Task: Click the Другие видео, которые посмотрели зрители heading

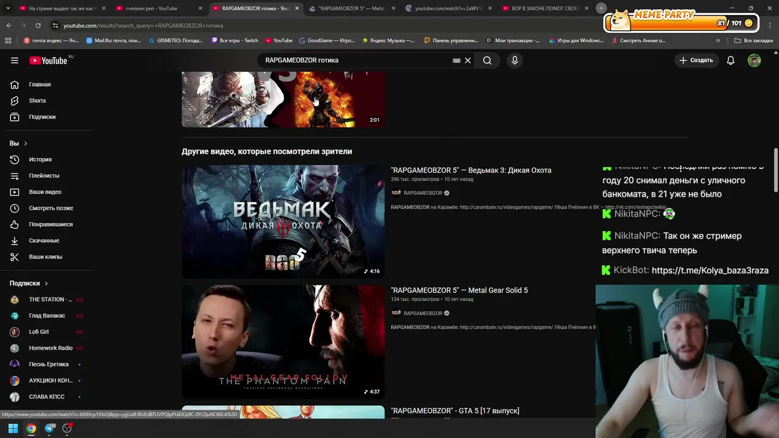Action: point(267,151)
